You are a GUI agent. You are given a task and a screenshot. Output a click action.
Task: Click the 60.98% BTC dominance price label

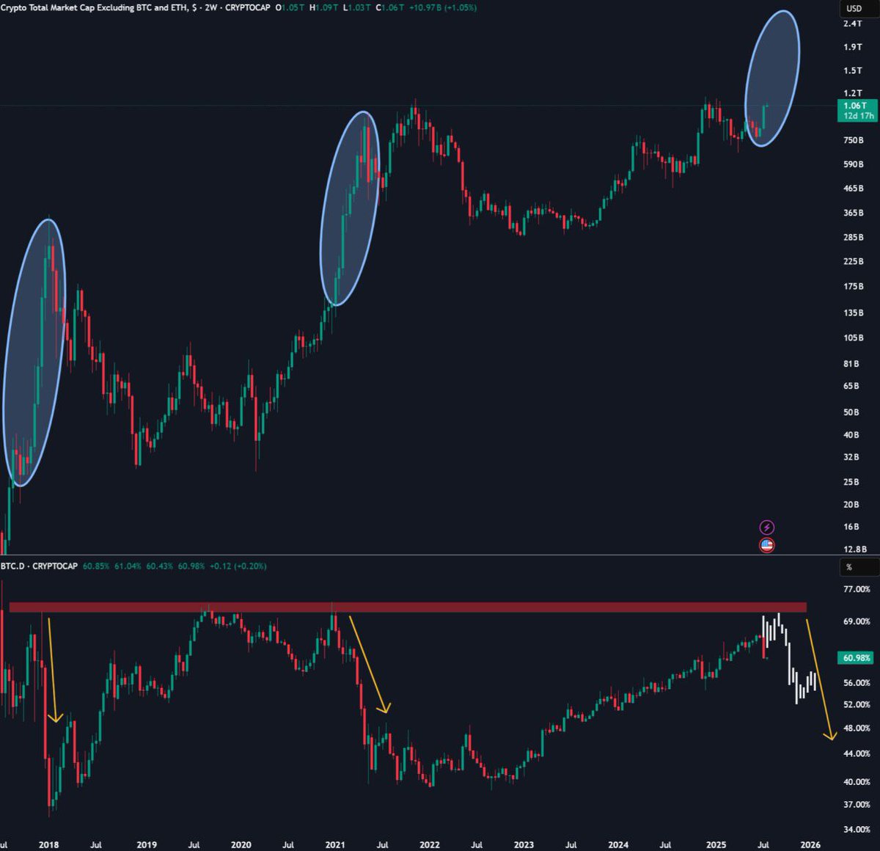(857, 657)
